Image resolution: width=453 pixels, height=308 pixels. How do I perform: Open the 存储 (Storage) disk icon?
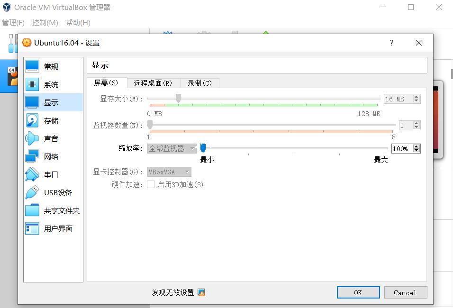(32, 120)
